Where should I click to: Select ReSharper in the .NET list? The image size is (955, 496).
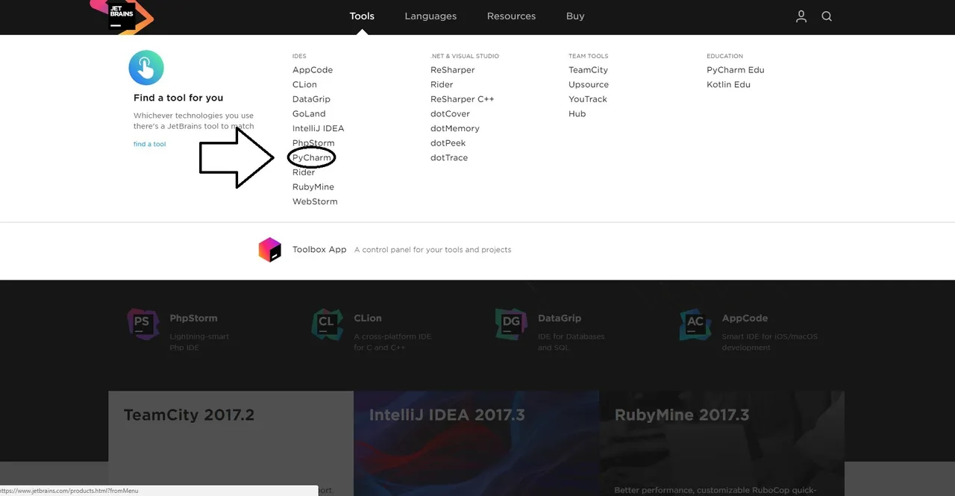pos(453,70)
